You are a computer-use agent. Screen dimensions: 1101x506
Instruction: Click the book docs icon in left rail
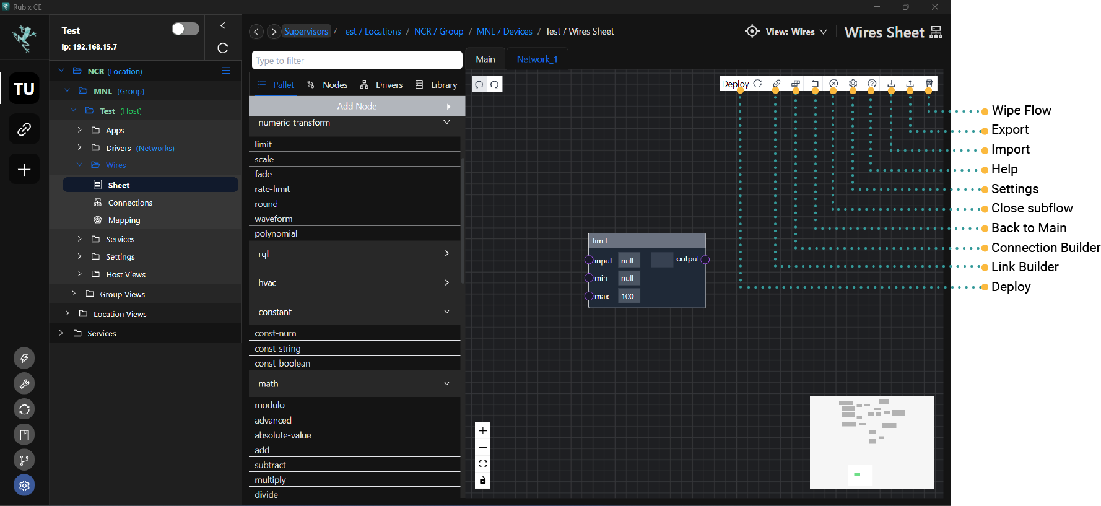[24, 435]
